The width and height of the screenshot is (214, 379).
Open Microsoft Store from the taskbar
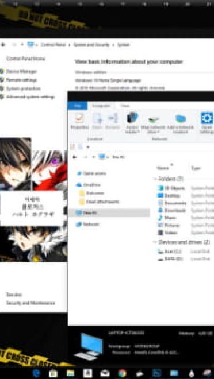pos(53,373)
